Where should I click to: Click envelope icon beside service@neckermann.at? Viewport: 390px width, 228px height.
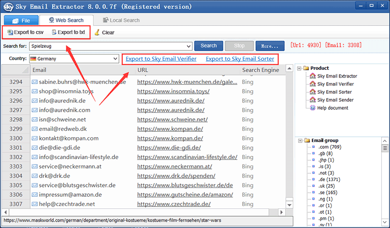[35, 166]
